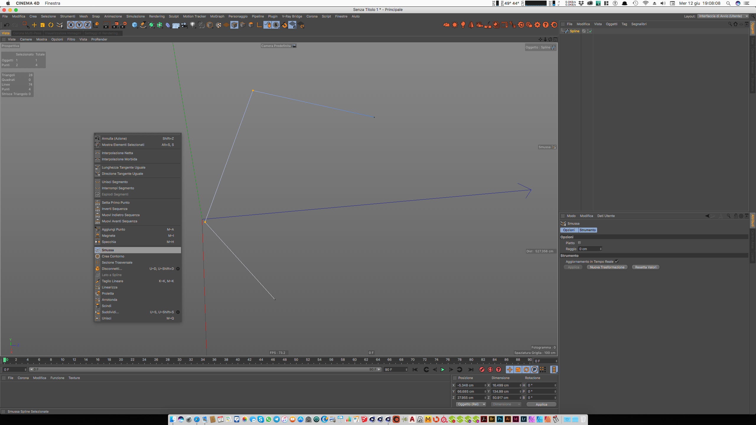Toggle Aggiornamento in Tempo Reale checkbox
This screenshot has height=425, width=756.
(x=617, y=261)
